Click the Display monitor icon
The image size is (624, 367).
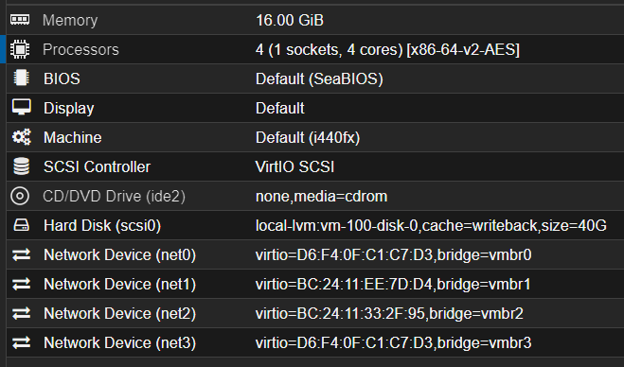click(x=21, y=107)
